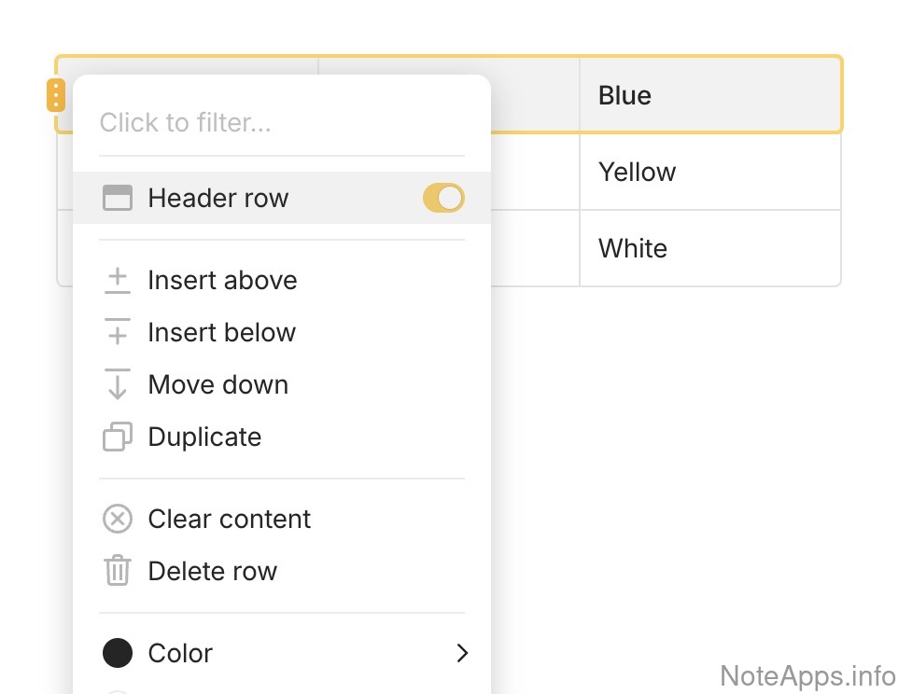
Task: Open the Color menu entry
Action: pos(180,653)
